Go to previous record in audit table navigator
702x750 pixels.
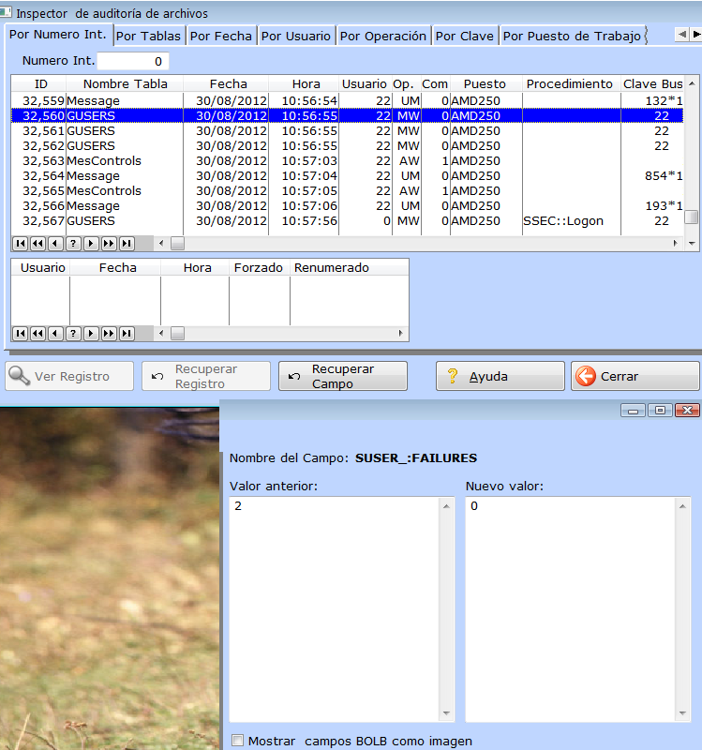pos(55,244)
